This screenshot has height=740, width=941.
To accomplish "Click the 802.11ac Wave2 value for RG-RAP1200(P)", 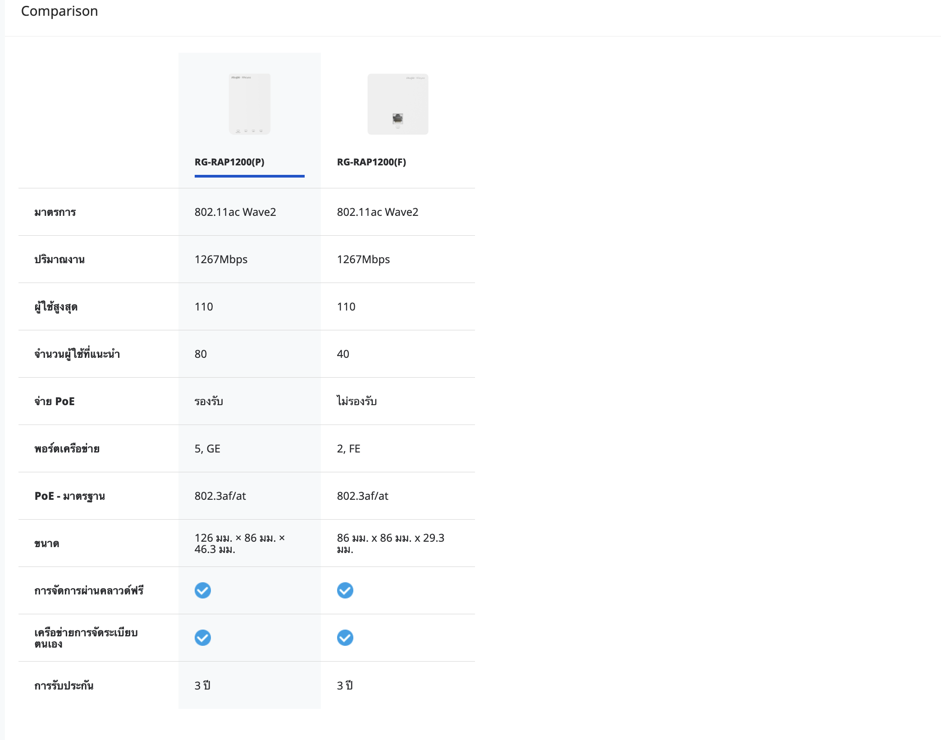I will (x=235, y=212).
